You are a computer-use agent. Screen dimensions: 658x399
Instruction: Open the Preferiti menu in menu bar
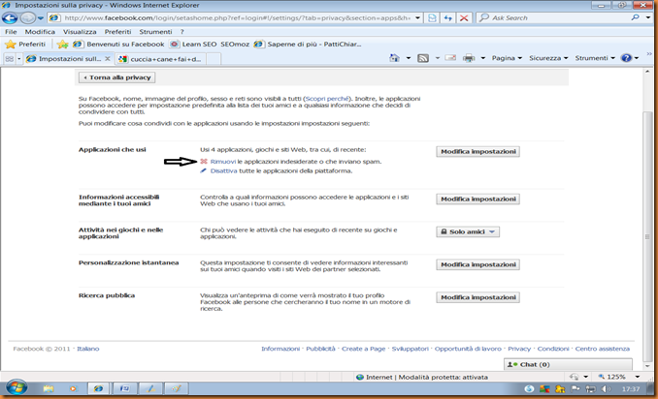coord(118,32)
